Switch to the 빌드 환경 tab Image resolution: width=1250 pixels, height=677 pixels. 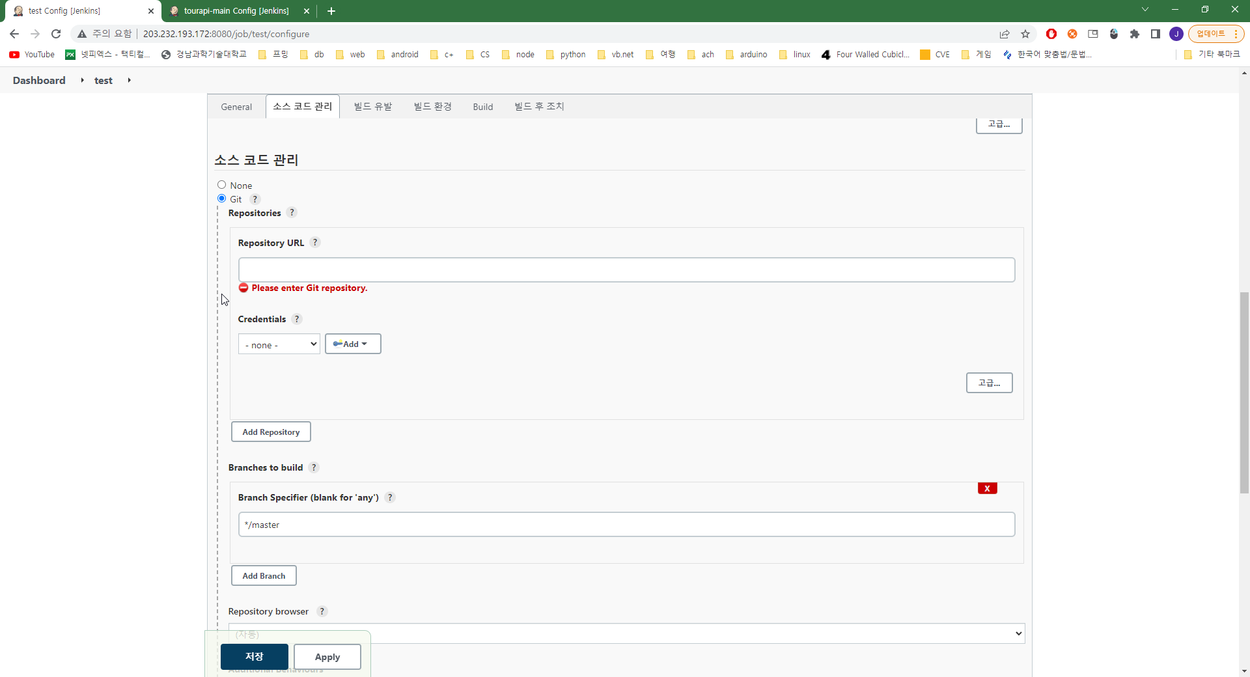tap(432, 106)
